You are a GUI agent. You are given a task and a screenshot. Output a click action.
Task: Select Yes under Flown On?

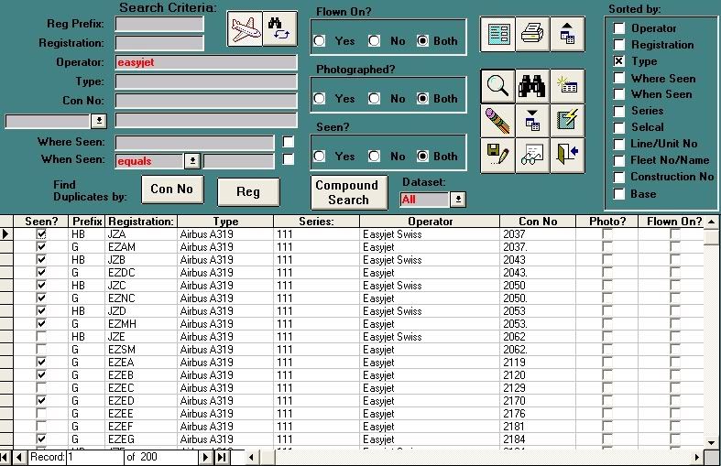[x=320, y=41]
